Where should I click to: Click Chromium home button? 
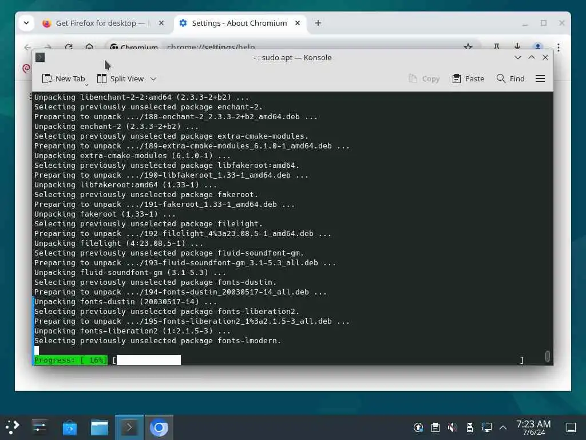pos(89,46)
